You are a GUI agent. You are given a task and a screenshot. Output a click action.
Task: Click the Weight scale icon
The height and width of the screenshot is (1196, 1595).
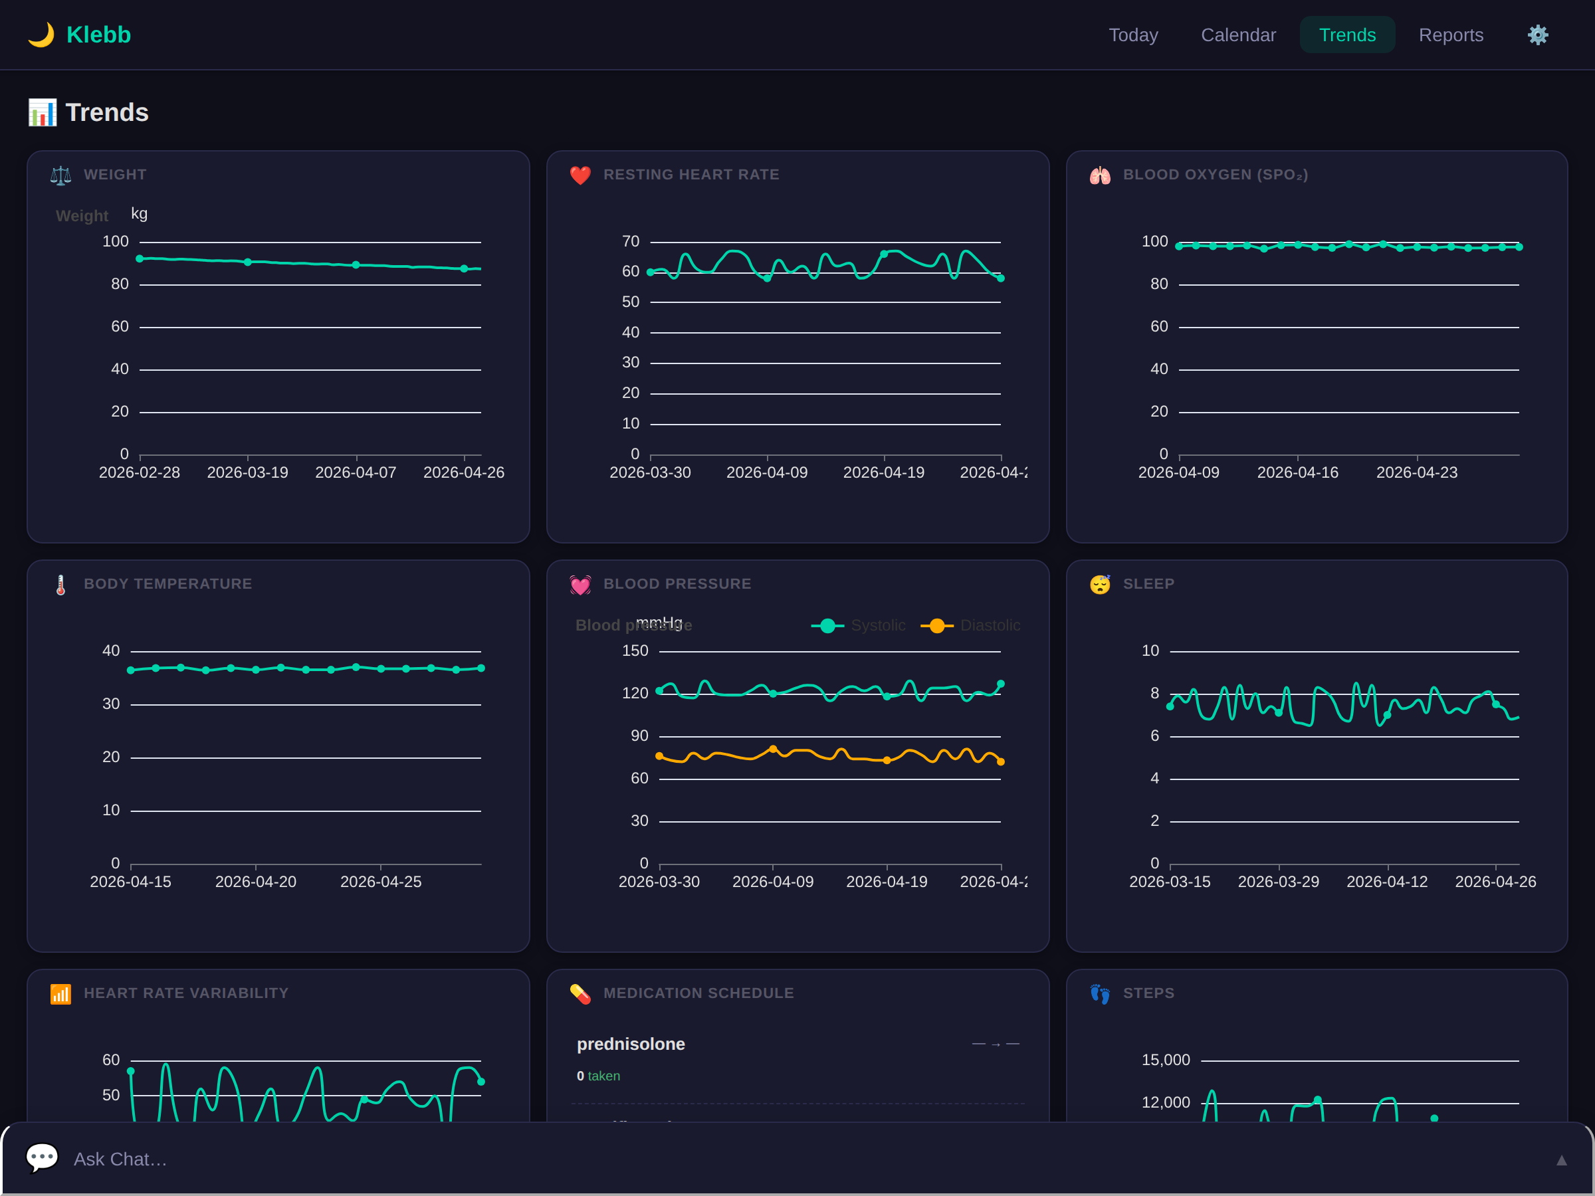60,175
